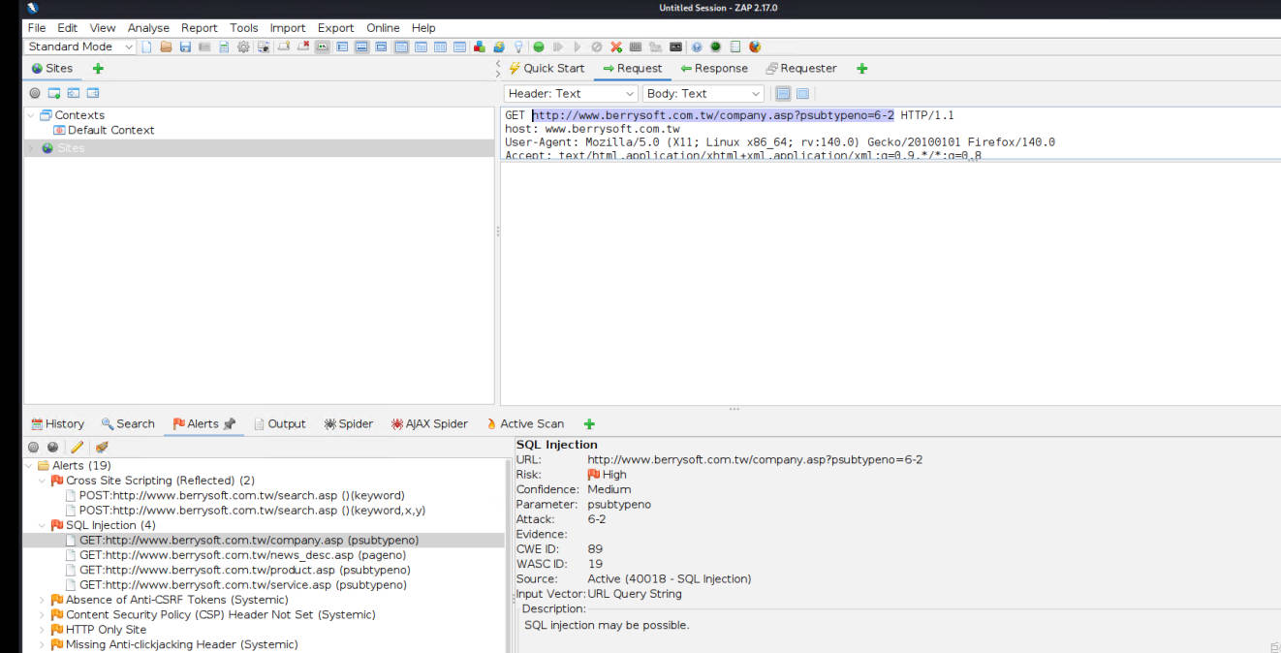1281x653 pixels.
Task: Click the Manage Add-ons colored cubes icon
Action: pos(480,47)
